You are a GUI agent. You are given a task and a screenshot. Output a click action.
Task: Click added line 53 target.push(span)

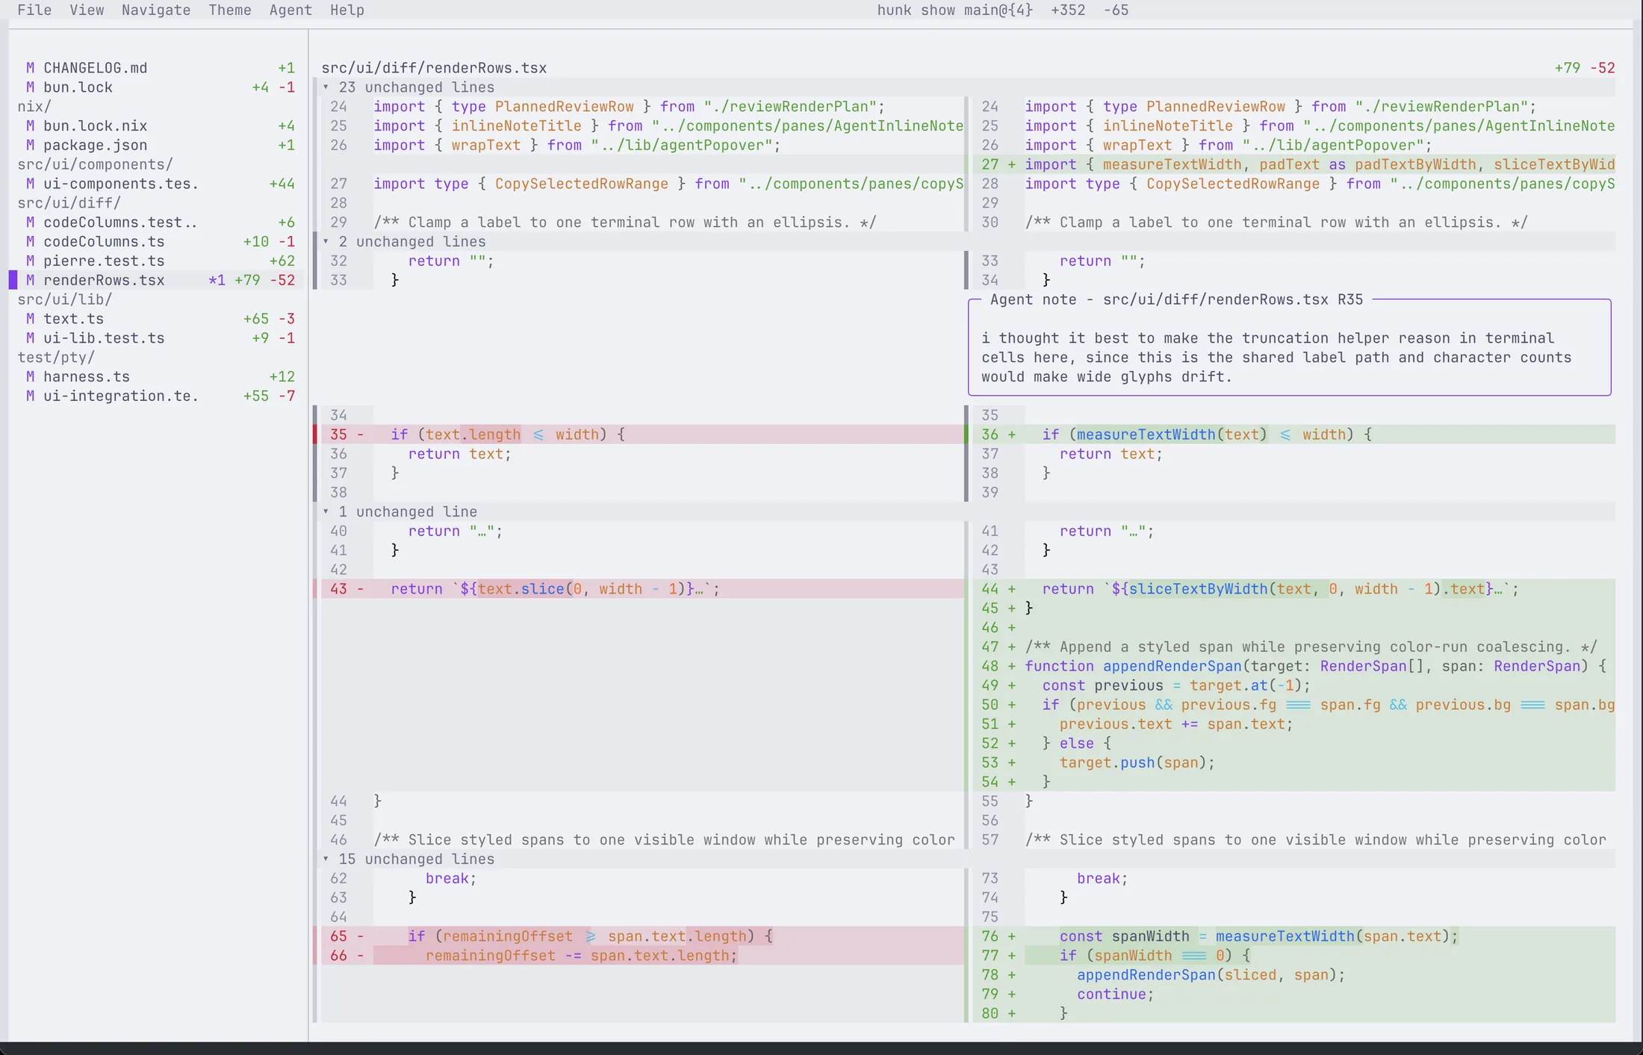click(x=1294, y=763)
